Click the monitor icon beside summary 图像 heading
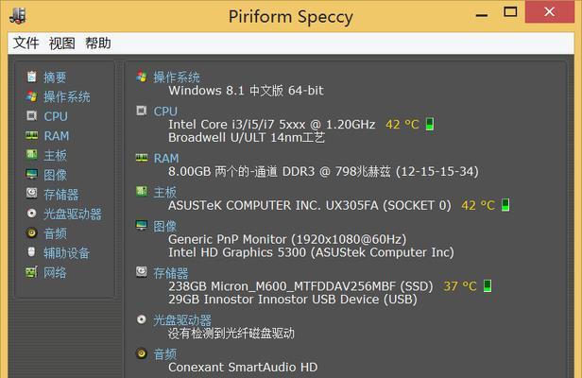The height and width of the screenshot is (378, 582). pos(142,225)
